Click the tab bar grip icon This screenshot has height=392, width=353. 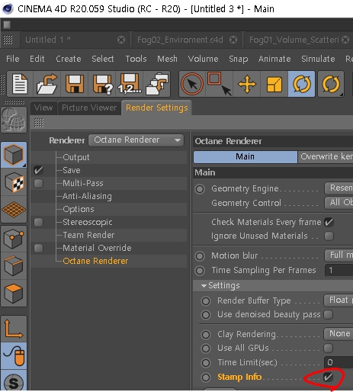tap(8, 40)
